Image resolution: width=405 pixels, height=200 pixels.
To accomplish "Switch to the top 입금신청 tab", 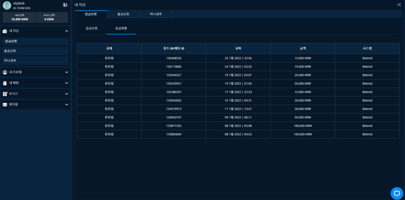I will [91, 14].
